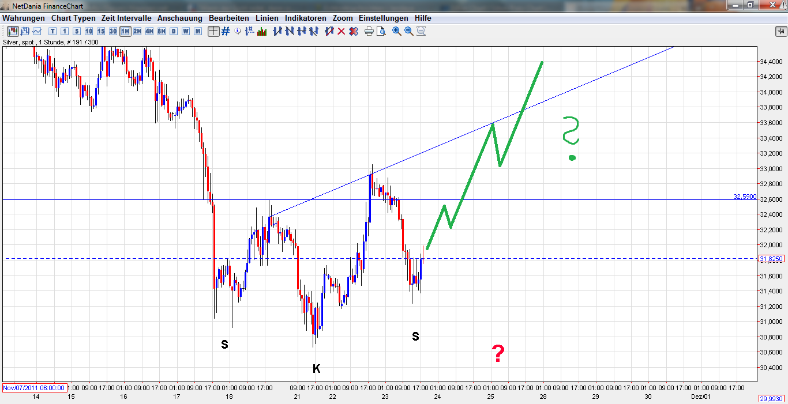
Task: Open the Indikatoren menu
Action: click(305, 18)
